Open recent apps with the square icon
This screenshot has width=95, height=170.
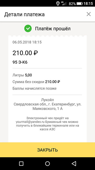pos(21,164)
